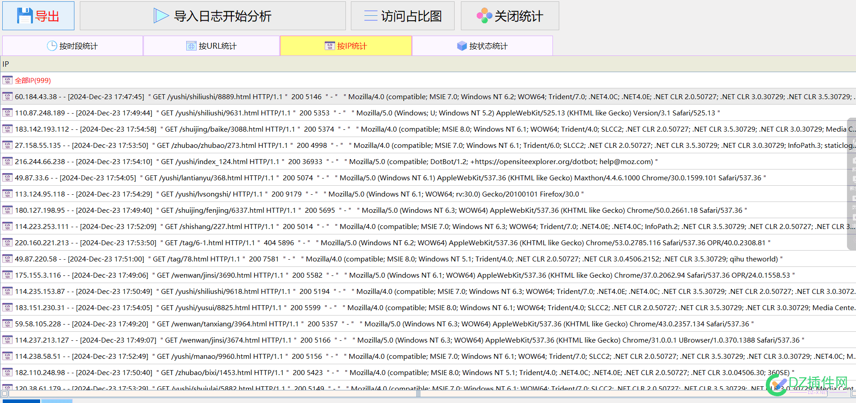
Task: Select log entry 216.244.66.238 index_124.html
Action: click(428, 161)
